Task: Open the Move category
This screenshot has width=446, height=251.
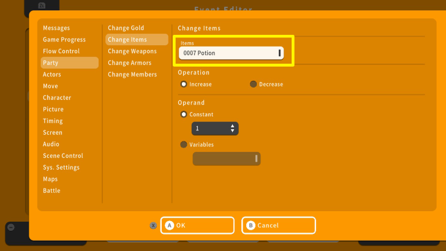Action: [50, 86]
